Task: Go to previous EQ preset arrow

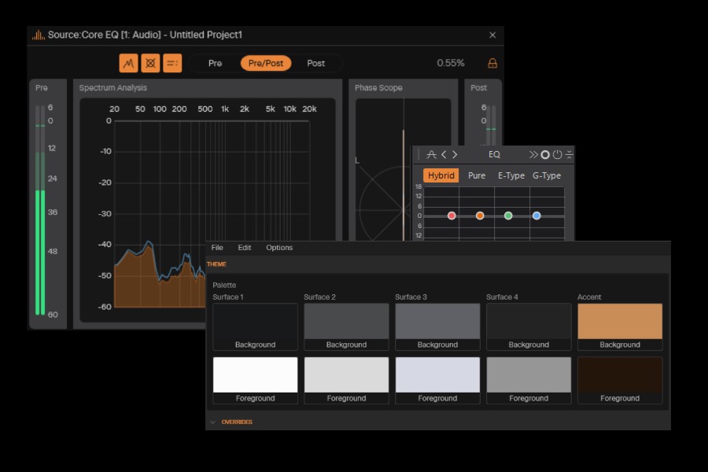Action: click(444, 154)
